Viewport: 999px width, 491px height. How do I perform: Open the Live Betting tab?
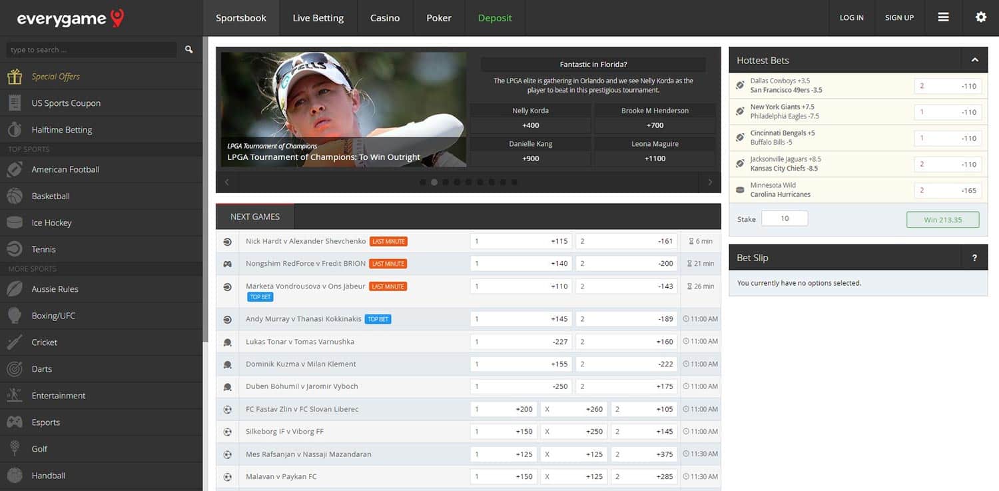point(318,18)
